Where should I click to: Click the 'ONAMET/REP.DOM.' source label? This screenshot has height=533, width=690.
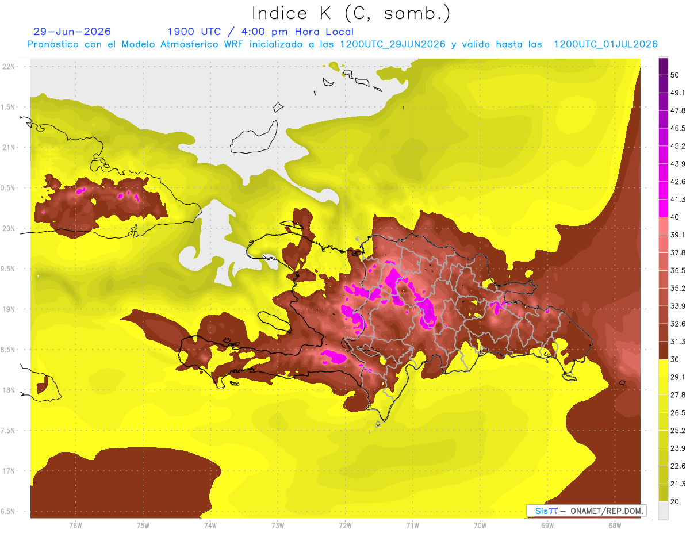pyautogui.click(x=607, y=511)
